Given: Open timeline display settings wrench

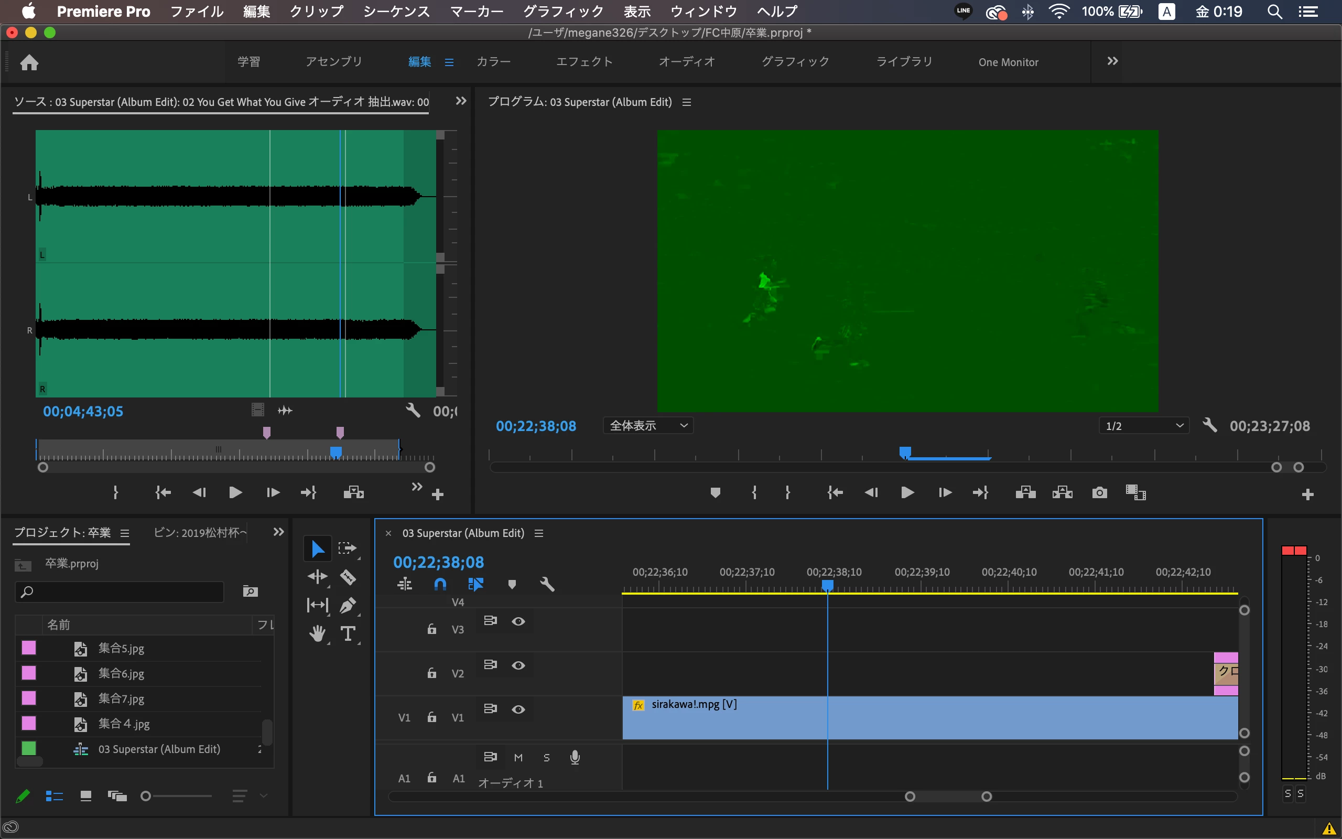Looking at the screenshot, I should click(547, 584).
